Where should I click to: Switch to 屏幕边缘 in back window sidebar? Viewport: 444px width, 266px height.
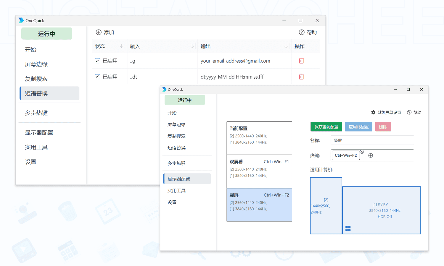(36, 64)
